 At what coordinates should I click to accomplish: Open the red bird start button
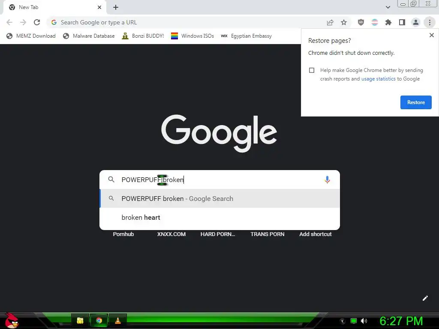pyautogui.click(x=12, y=321)
